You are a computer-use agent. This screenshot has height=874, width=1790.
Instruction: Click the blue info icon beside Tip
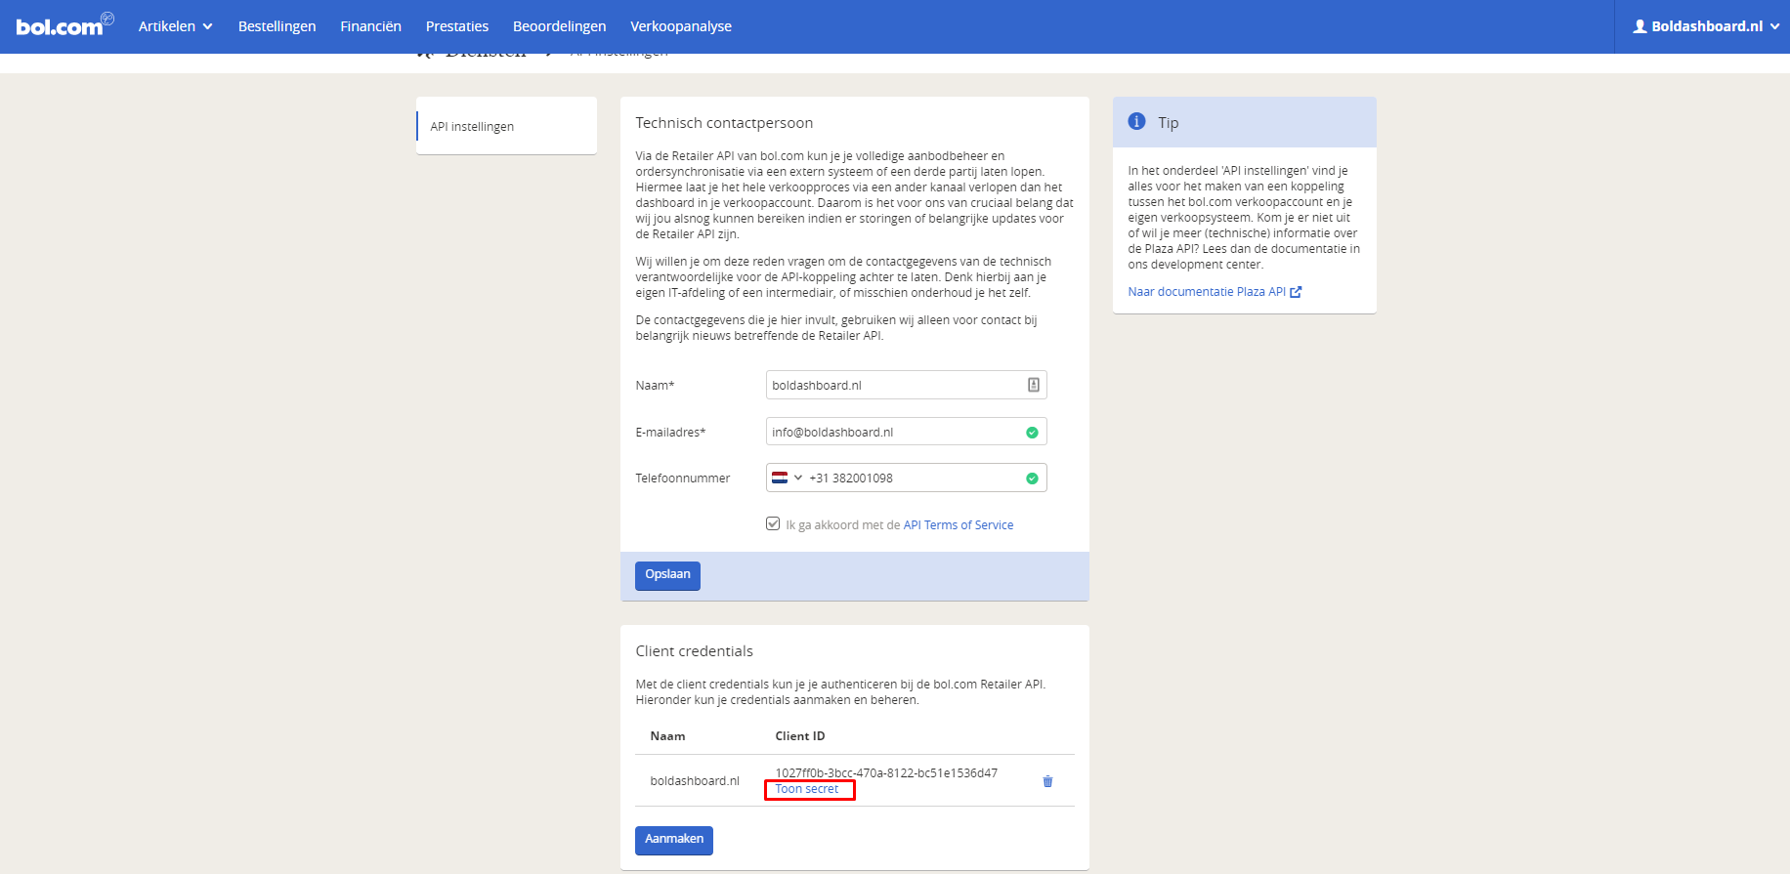pos(1136,122)
